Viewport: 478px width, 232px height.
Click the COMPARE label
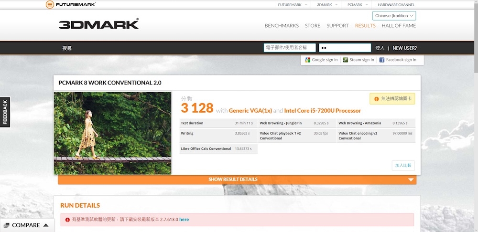[x=26, y=225]
